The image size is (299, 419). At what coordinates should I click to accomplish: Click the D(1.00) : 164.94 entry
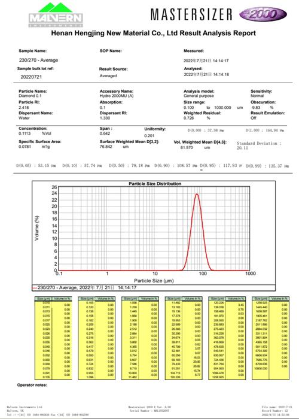click(x=264, y=130)
